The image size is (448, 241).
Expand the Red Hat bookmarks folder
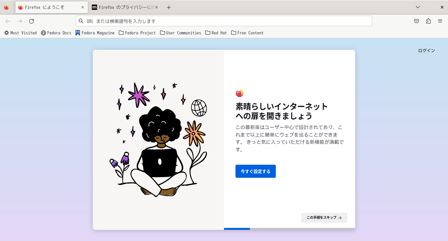[x=216, y=33]
